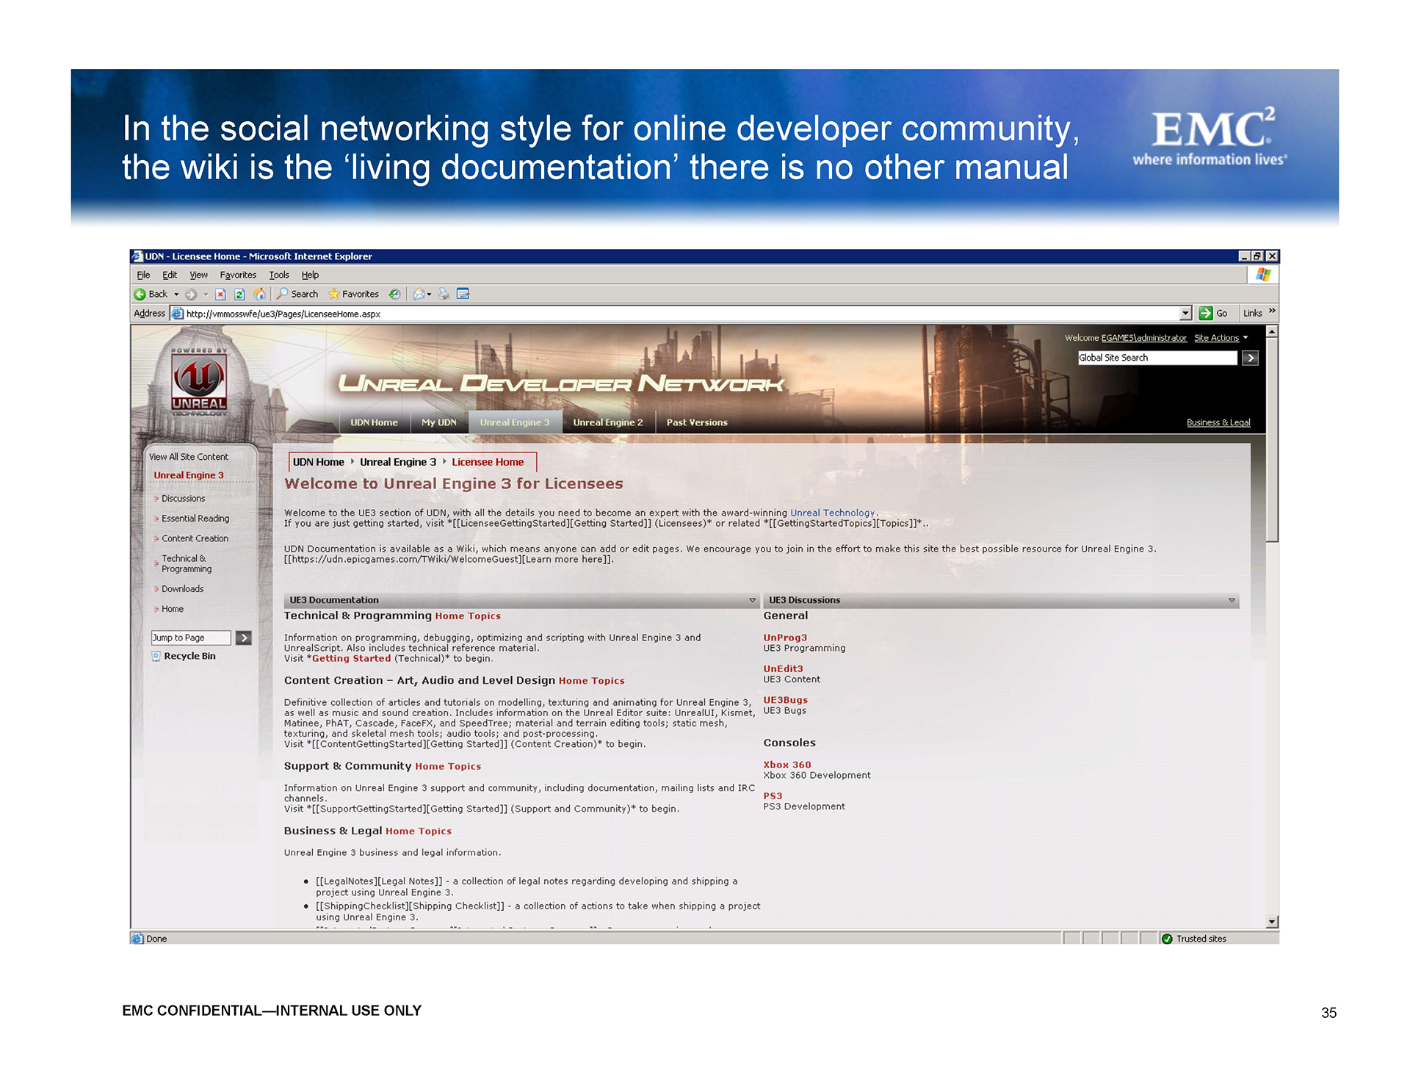Open the Tools menu

278,275
